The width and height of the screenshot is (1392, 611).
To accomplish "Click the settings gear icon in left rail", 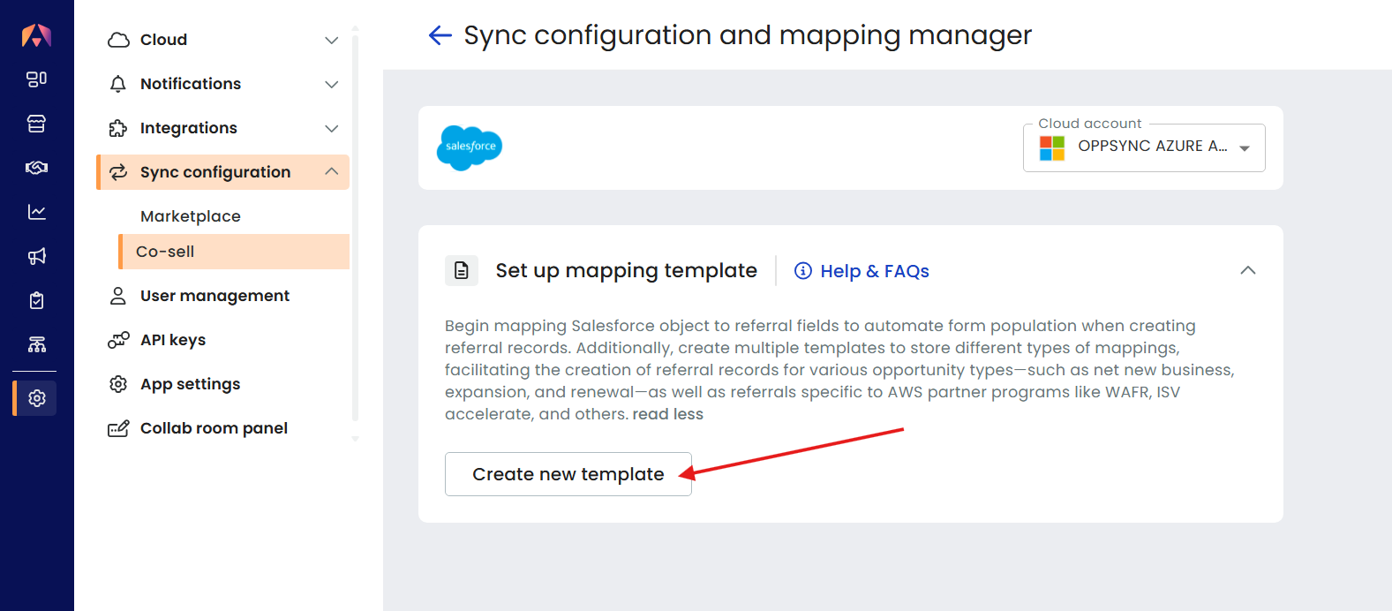I will pyautogui.click(x=36, y=398).
